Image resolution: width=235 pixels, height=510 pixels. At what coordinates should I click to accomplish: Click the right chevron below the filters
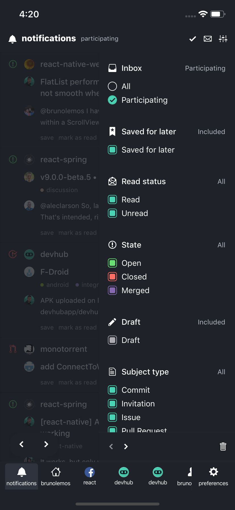point(126,447)
